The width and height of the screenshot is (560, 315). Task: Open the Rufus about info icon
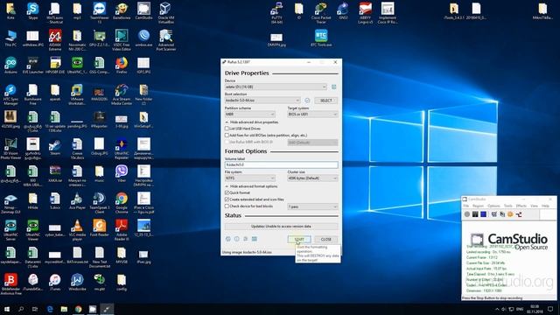coord(237,239)
